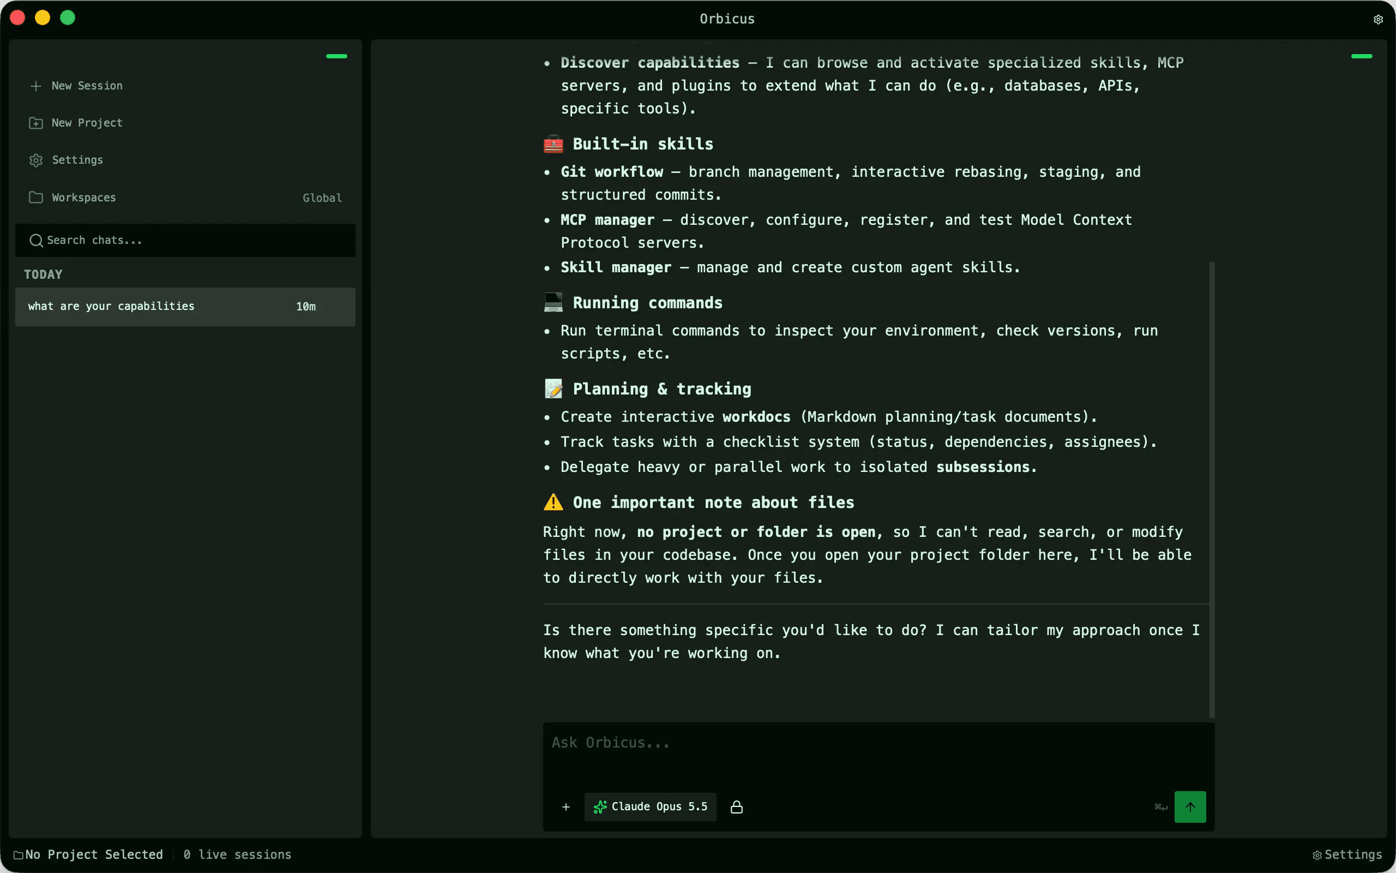Click the folder-plus icon beside New Project
The image size is (1396, 873).
click(x=36, y=123)
